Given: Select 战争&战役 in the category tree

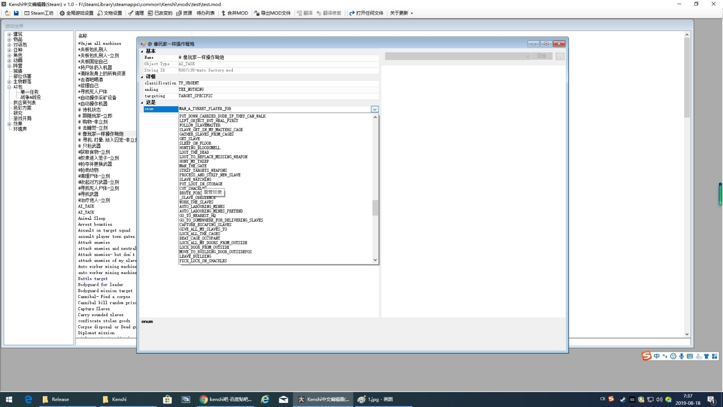Looking at the screenshot, I should coord(30,97).
